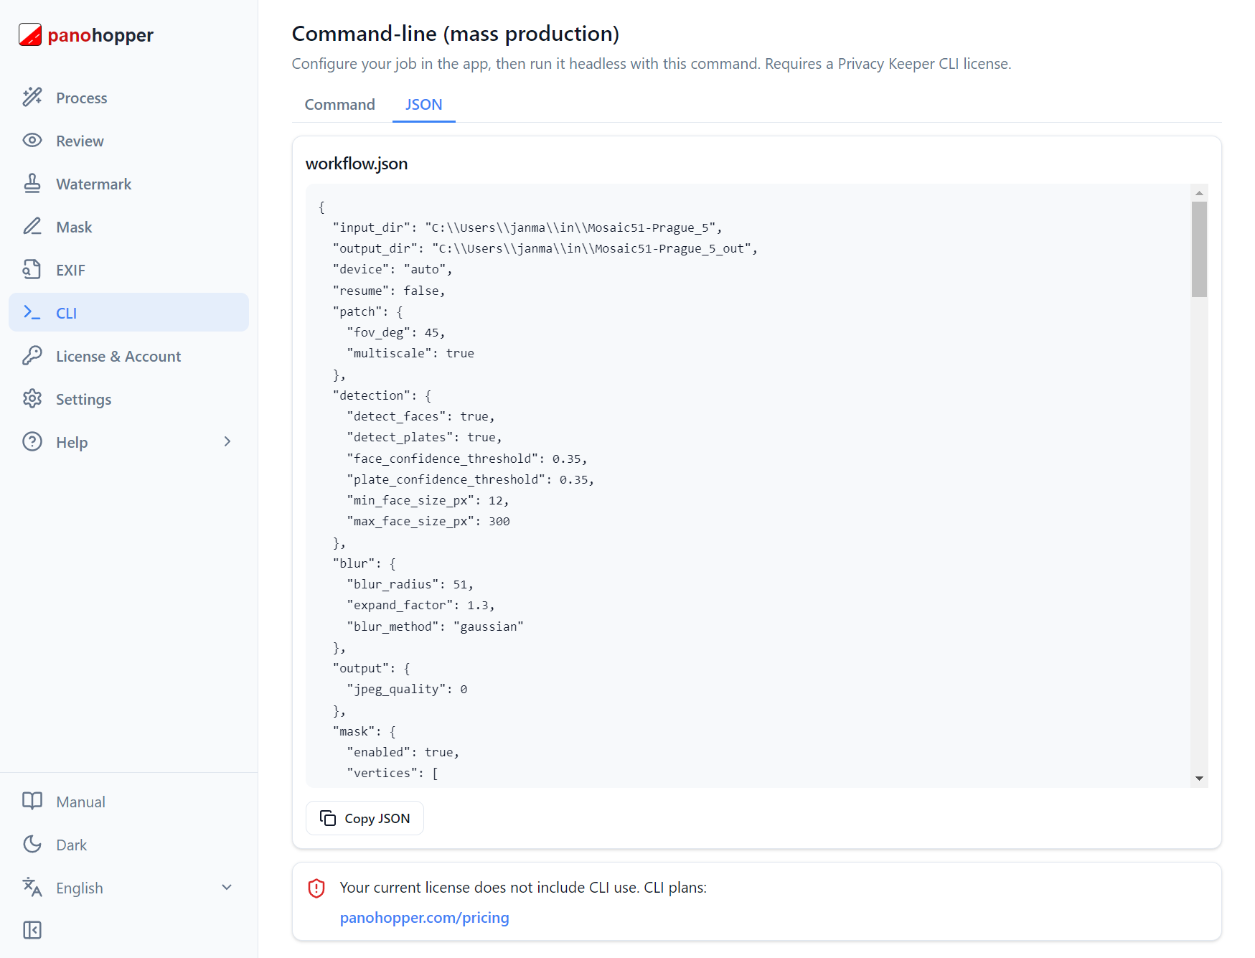Image resolution: width=1255 pixels, height=958 pixels.
Task: Click the "expand_factor": 1.3 line
Action: [421, 605]
